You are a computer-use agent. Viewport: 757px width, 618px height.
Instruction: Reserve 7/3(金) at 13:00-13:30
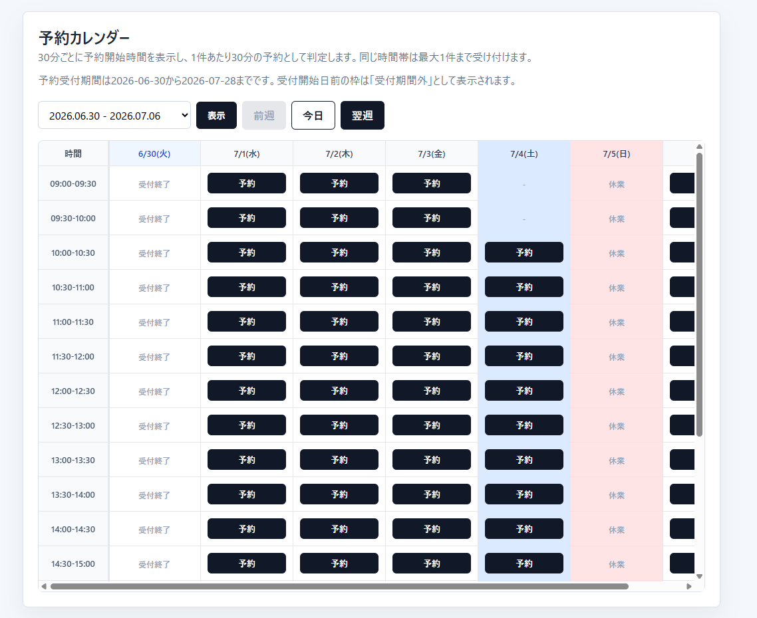click(432, 460)
